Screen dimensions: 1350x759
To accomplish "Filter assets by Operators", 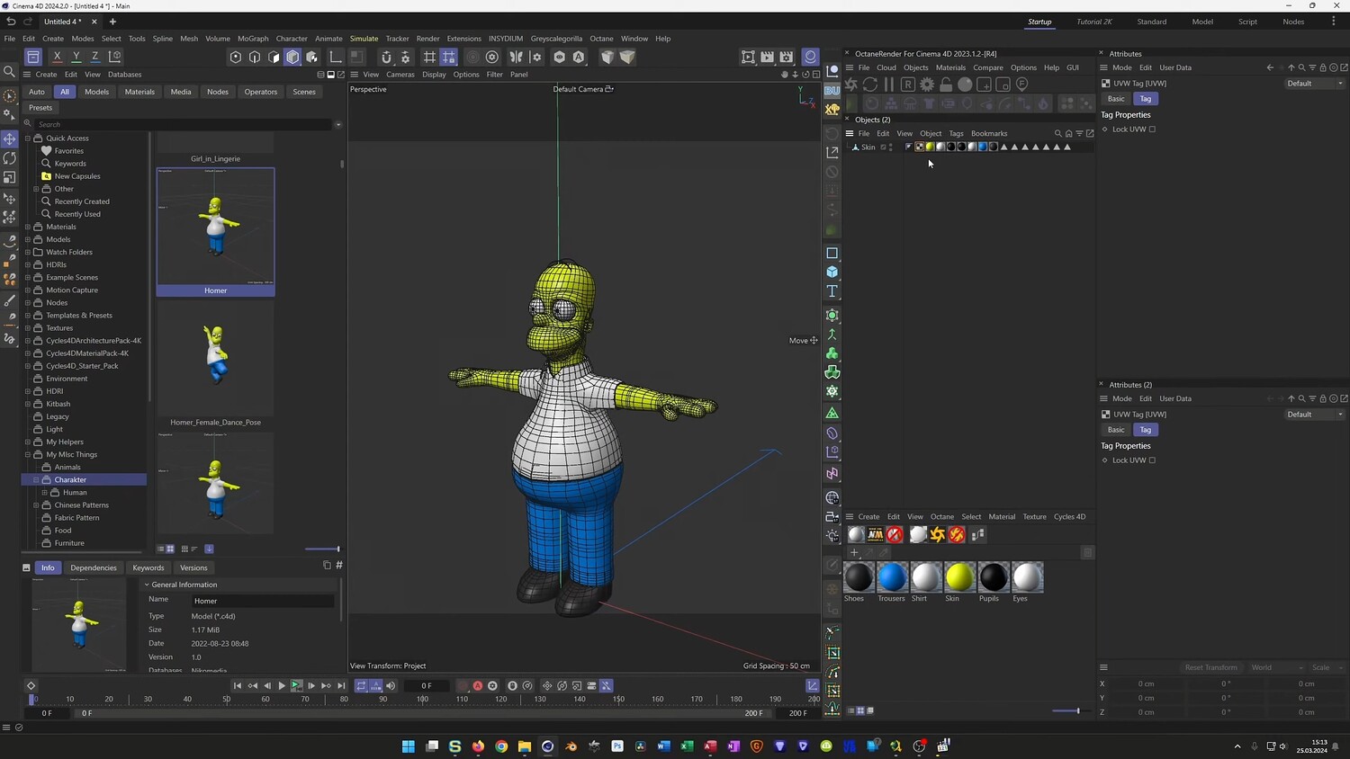I will [261, 92].
